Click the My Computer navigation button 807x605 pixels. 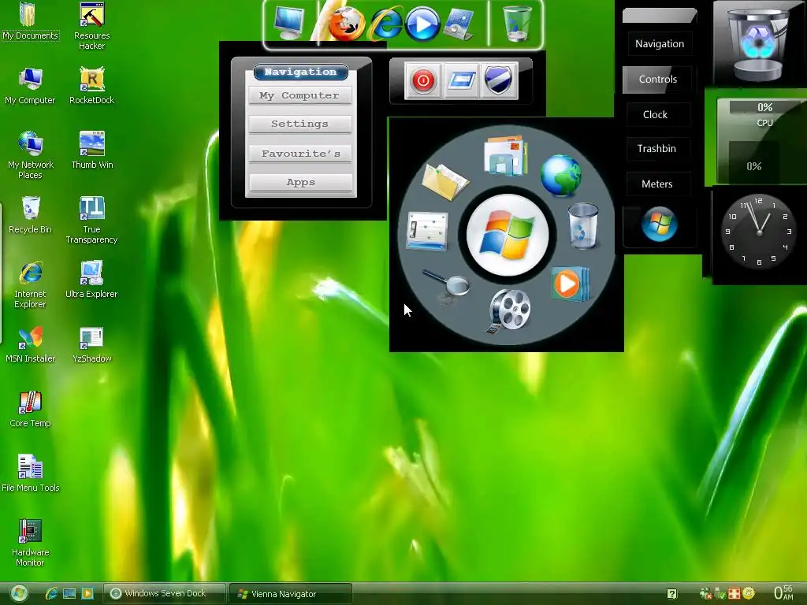click(x=300, y=95)
